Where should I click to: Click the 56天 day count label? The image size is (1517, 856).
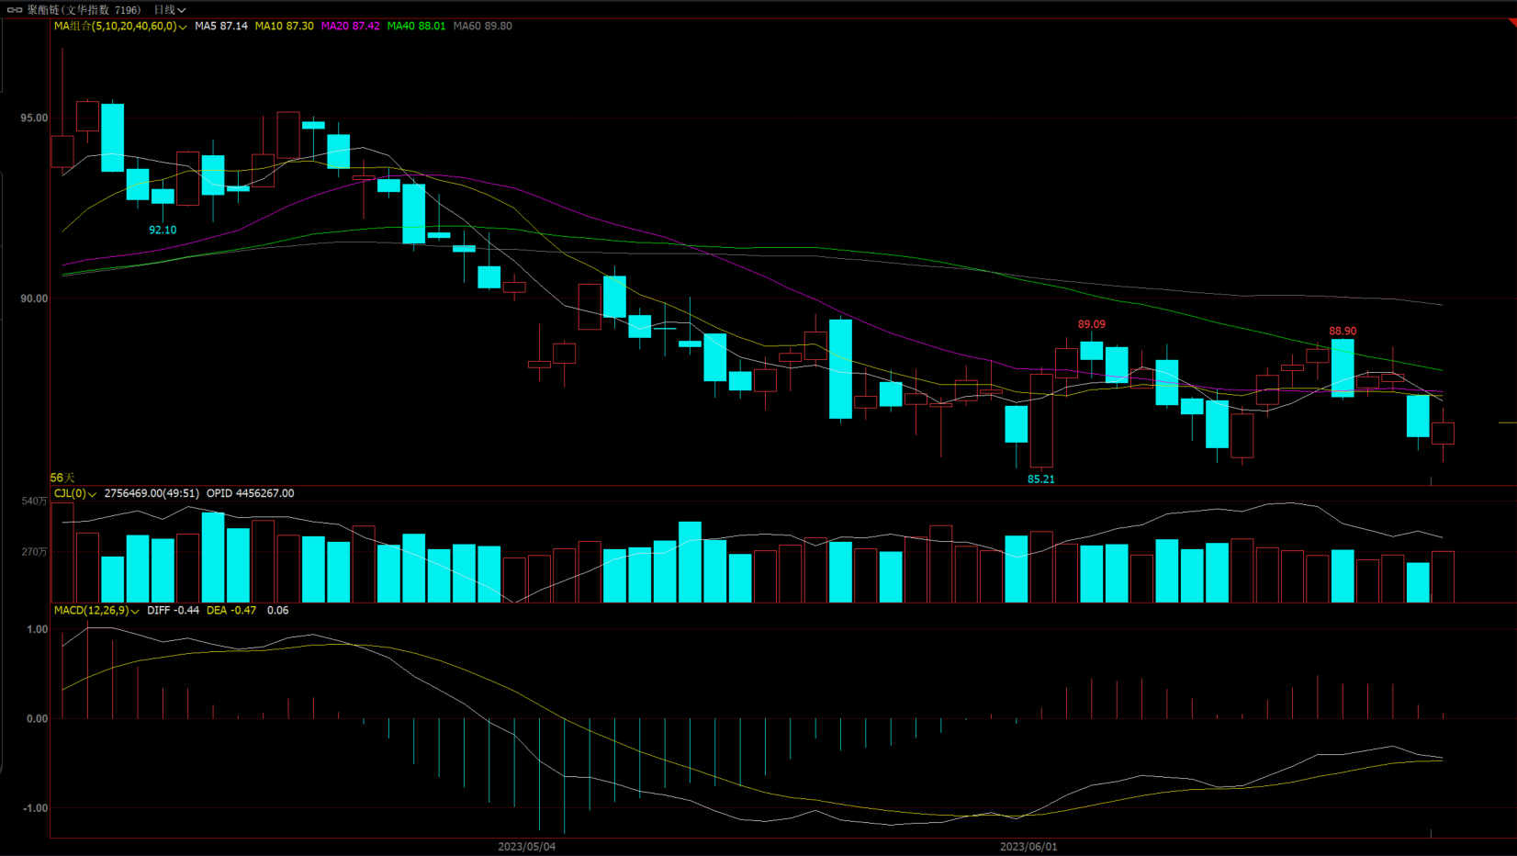pos(62,478)
